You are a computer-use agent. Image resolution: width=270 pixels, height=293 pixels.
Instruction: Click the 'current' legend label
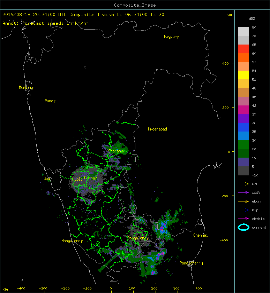259,228
